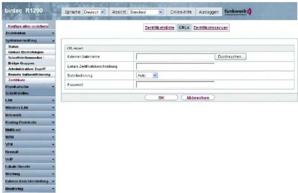The height and width of the screenshot is (193, 298).
Task: Open the Dateikodierung Auto dropdown
Action: 147,75
